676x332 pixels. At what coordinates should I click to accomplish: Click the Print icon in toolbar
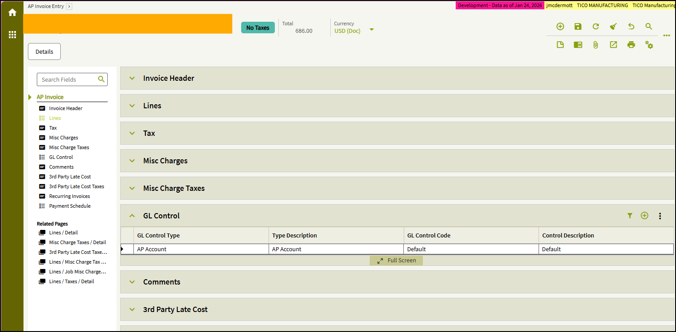[x=631, y=45]
